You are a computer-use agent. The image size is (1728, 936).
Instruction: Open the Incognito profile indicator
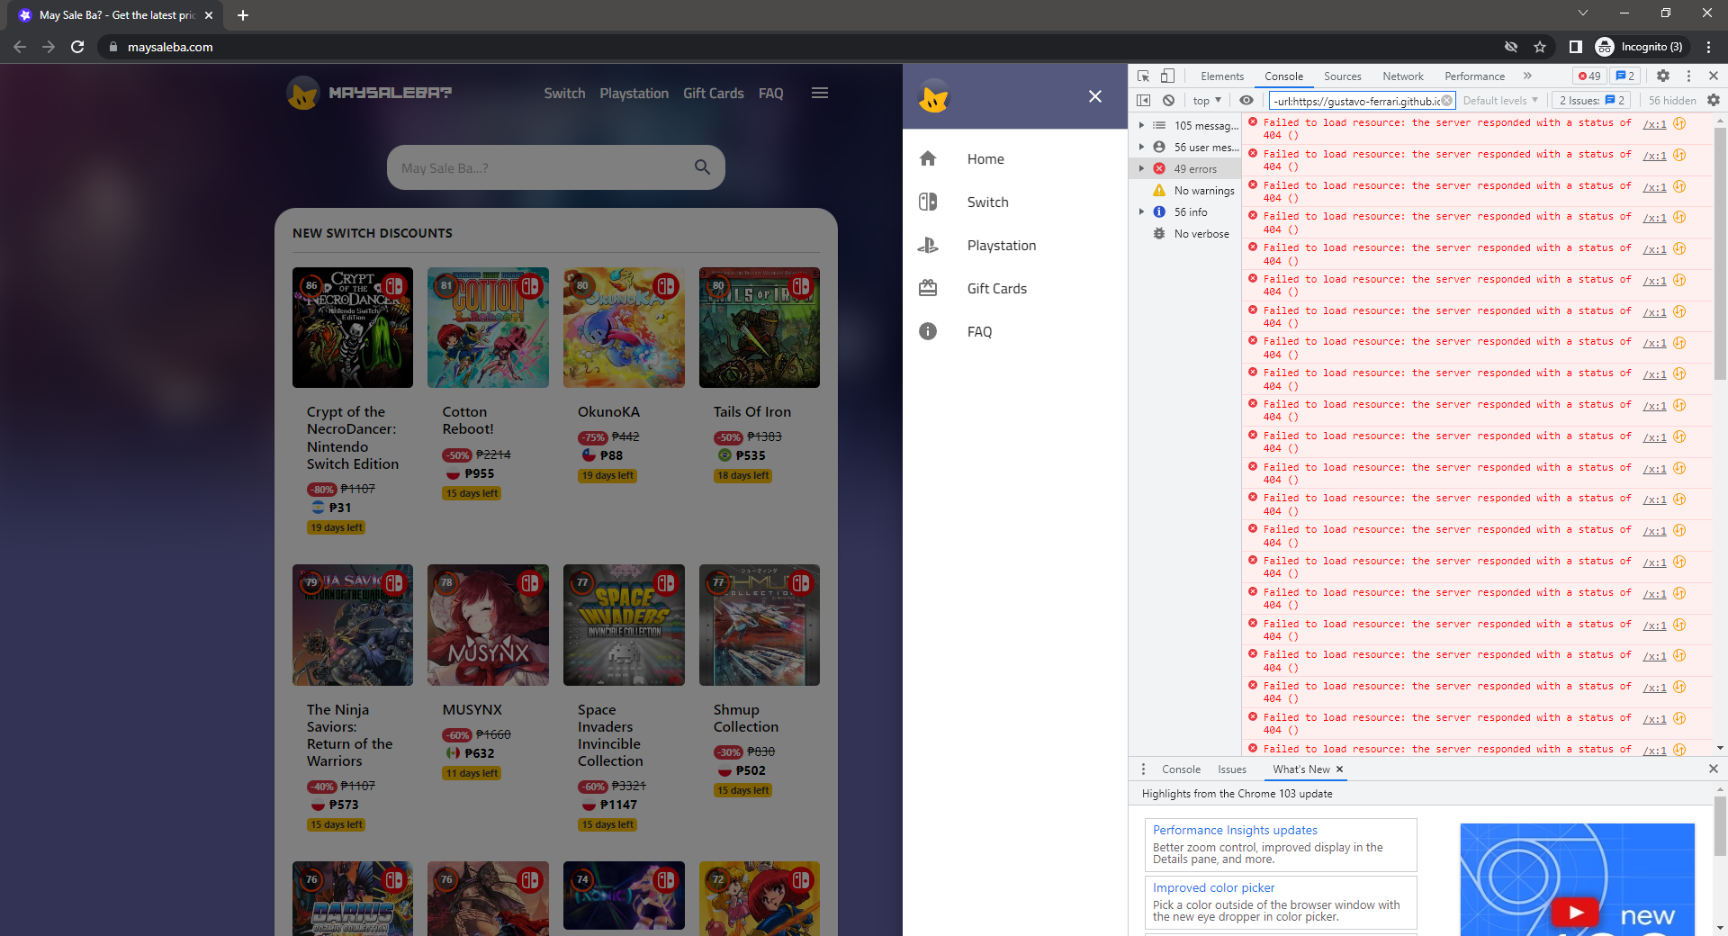(1640, 47)
